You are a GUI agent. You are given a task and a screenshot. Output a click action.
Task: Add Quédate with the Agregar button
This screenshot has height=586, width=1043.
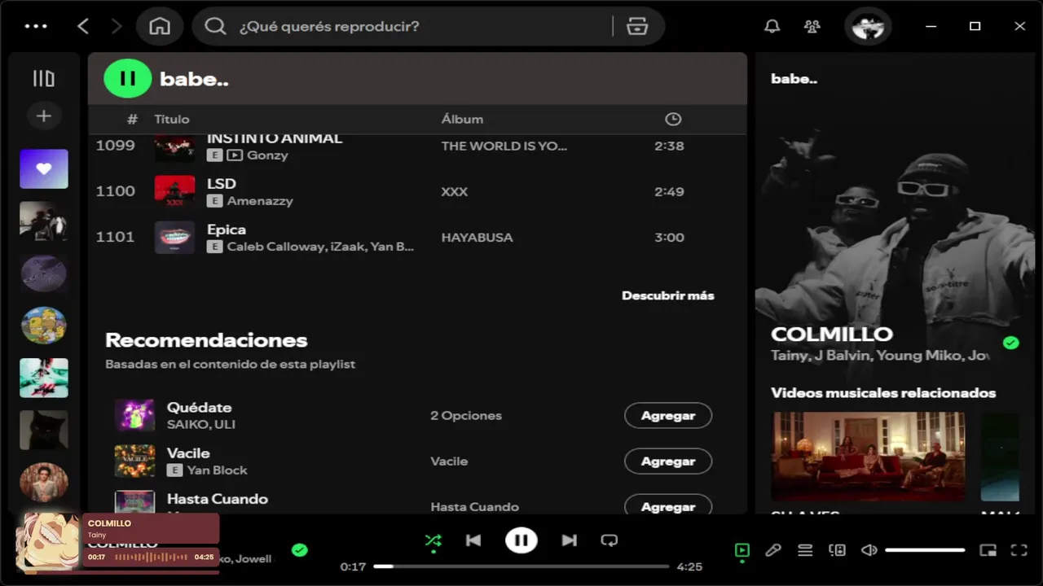pyautogui.click(x=668, y=415)
